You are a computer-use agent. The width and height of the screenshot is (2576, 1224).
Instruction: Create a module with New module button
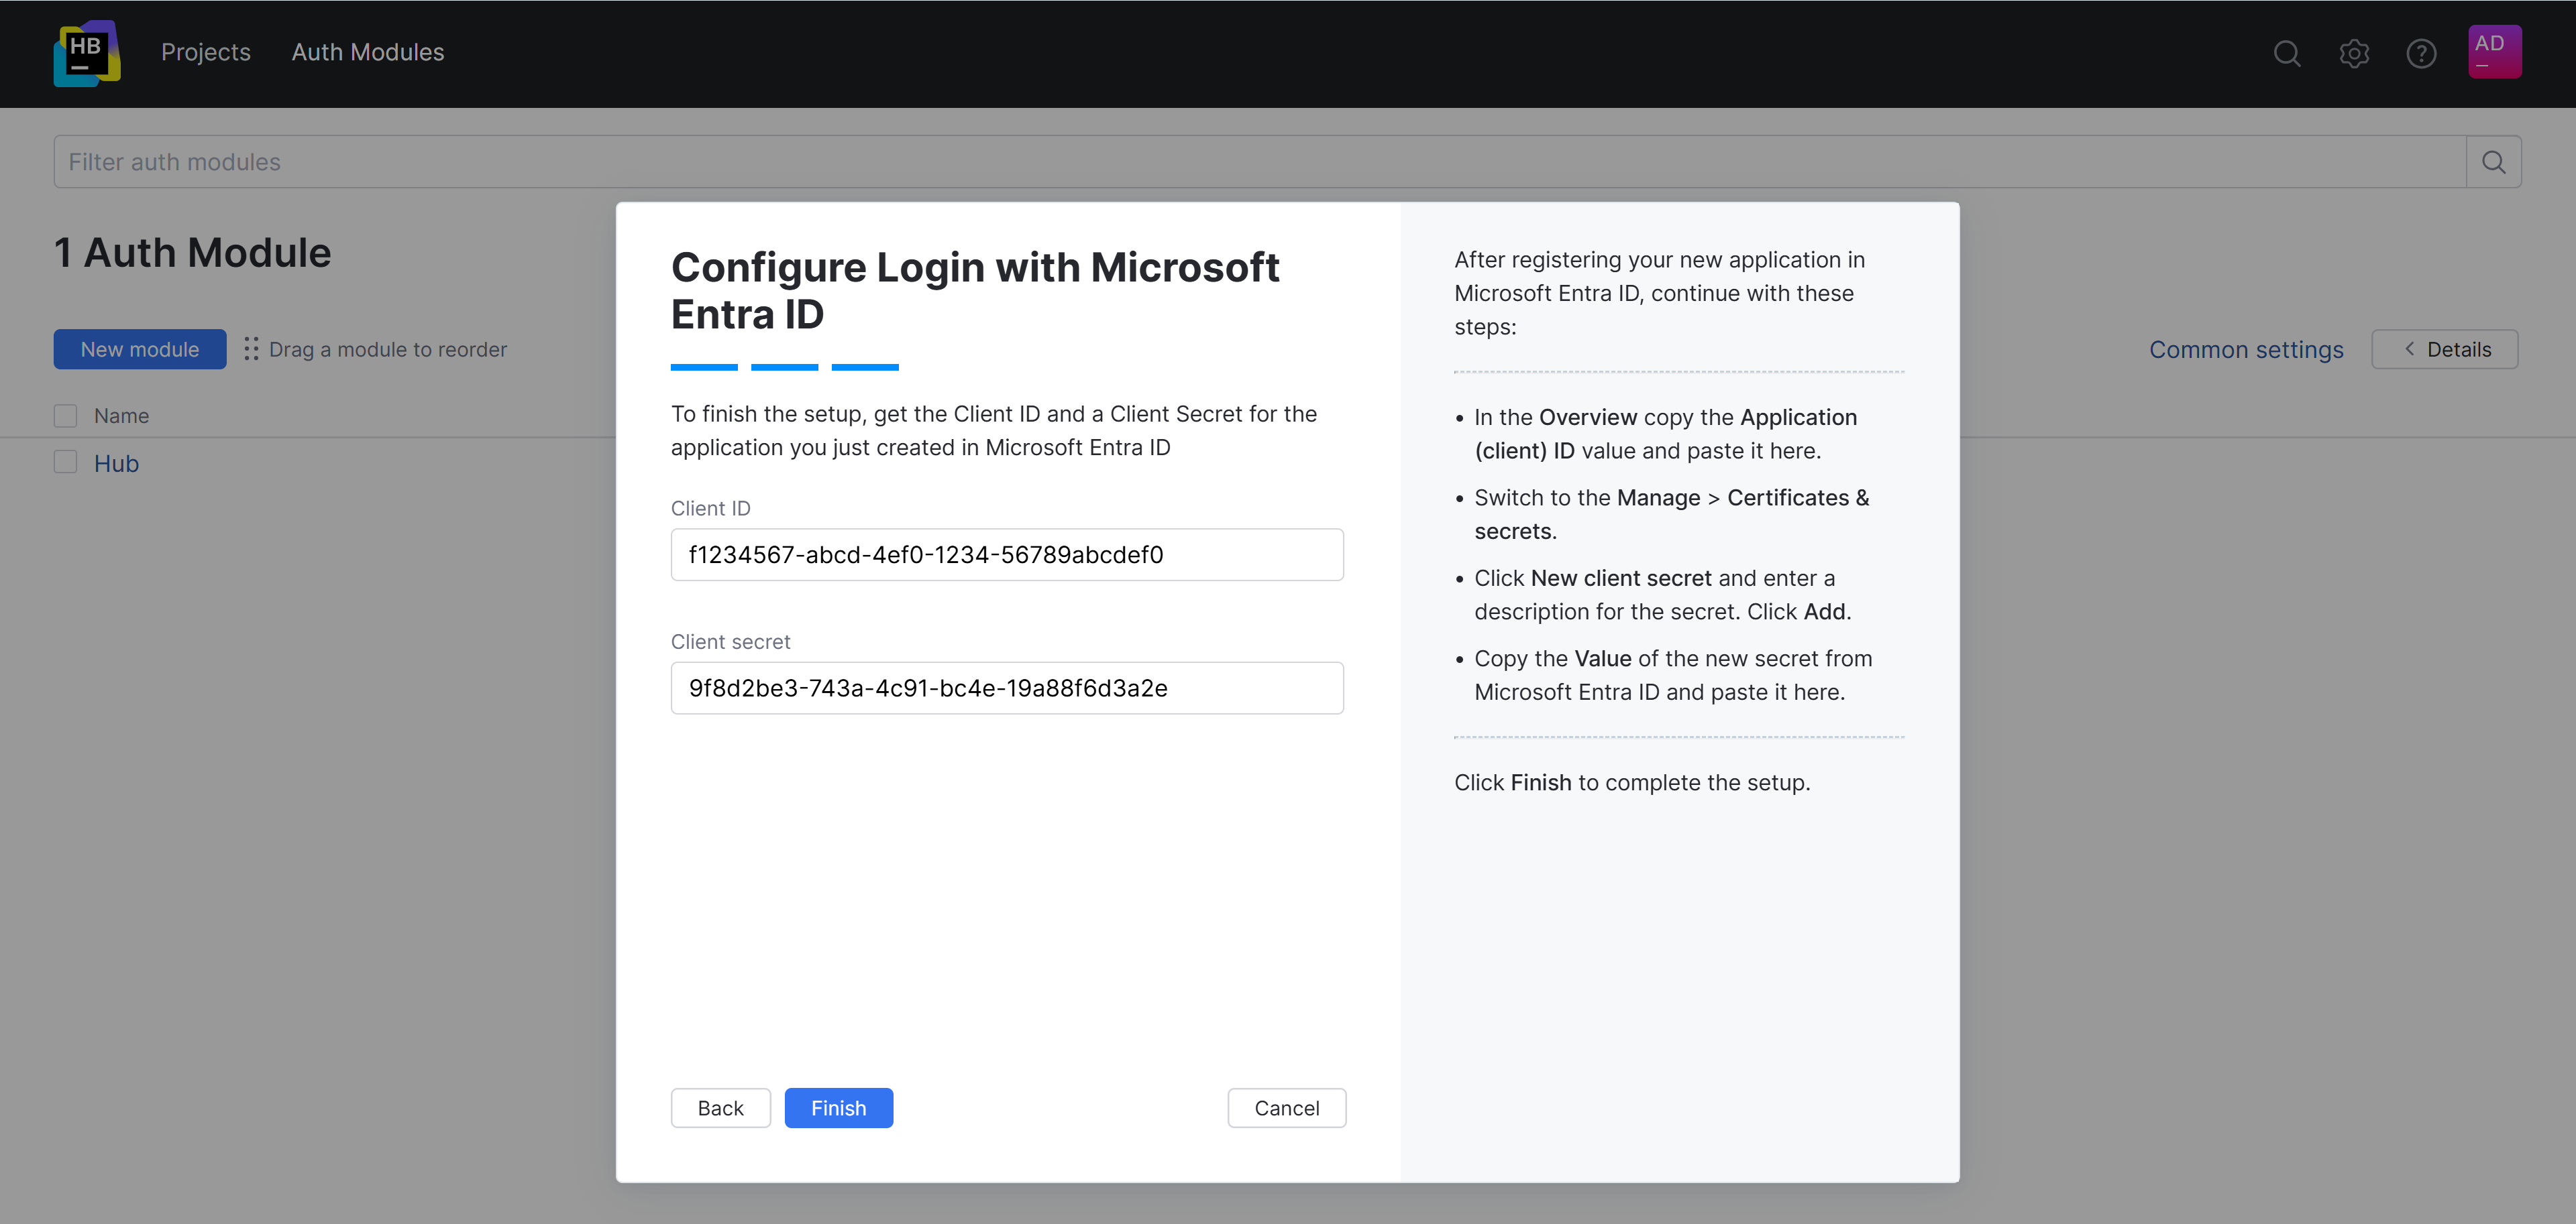[x=139, y=349]
